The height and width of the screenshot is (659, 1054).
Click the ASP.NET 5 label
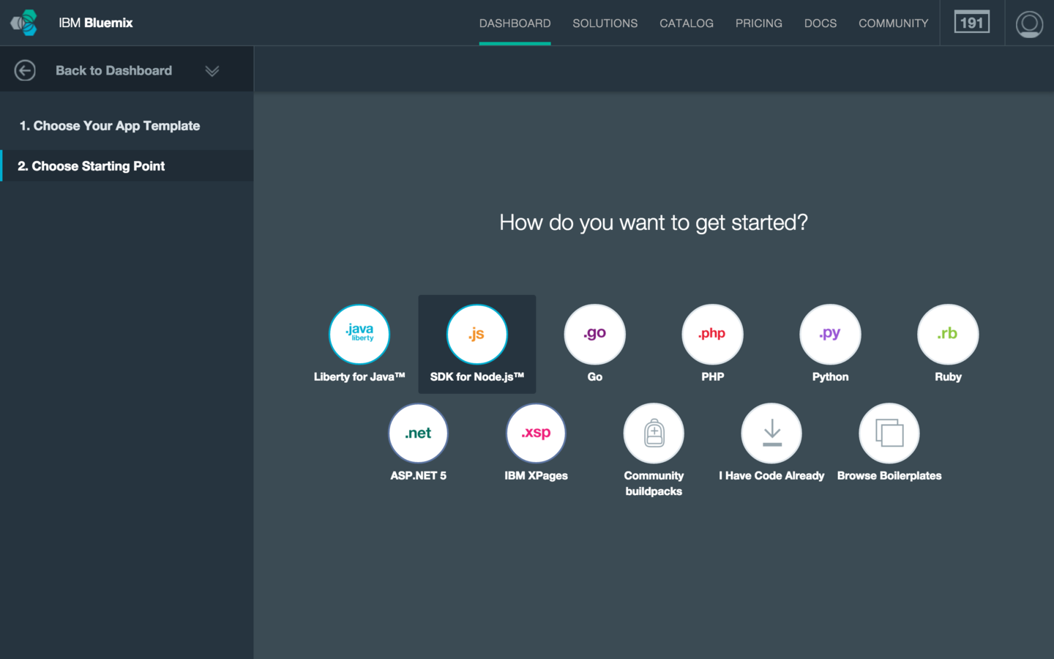click(x=419, y=476)
